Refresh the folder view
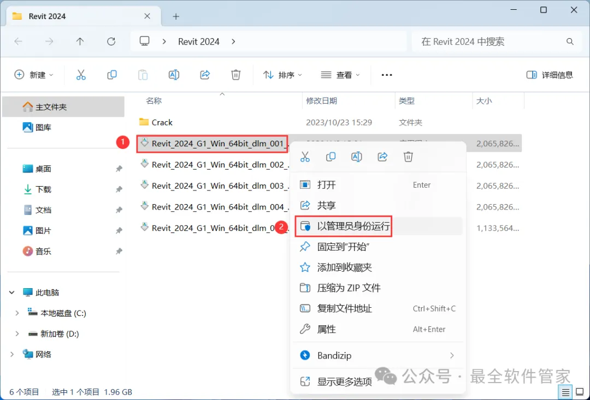This screenshot has width=590, height=400. point(111,41)
